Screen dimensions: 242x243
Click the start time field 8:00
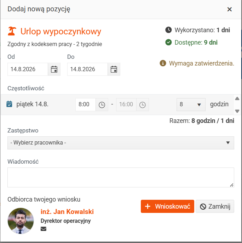86,104
